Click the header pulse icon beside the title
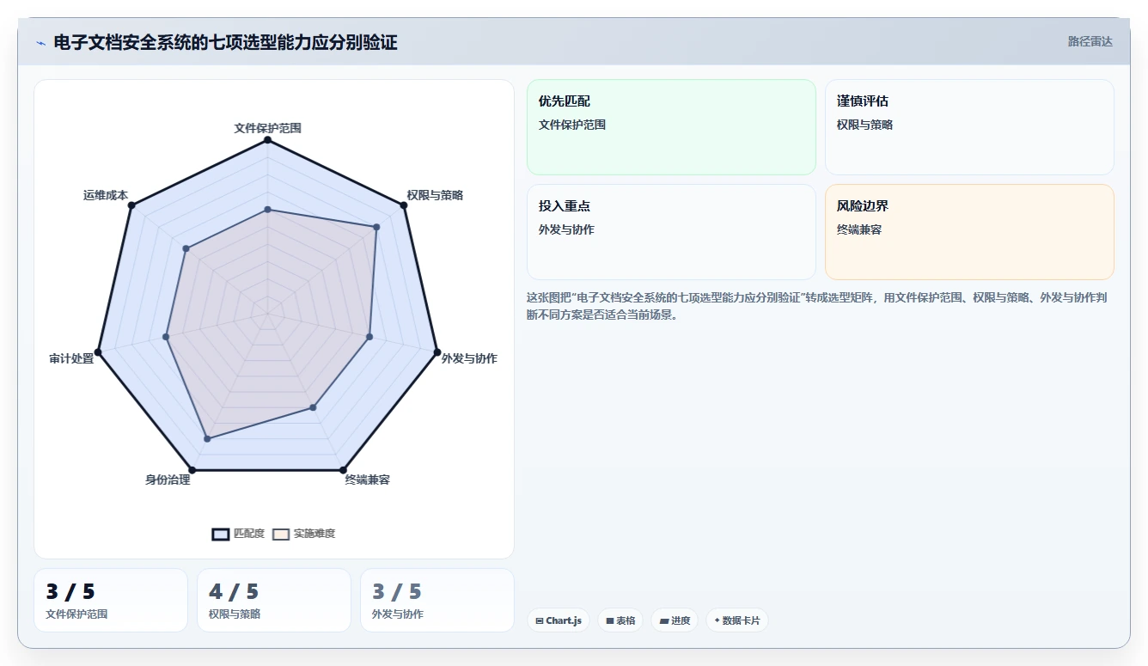The height and width of the screenshot is (666, 1148). [x=40, y=43]
